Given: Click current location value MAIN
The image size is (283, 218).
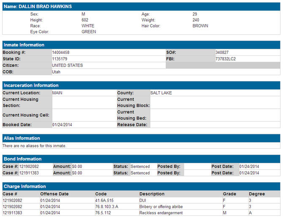Looking at the screenshot, I should pos(57,93).
